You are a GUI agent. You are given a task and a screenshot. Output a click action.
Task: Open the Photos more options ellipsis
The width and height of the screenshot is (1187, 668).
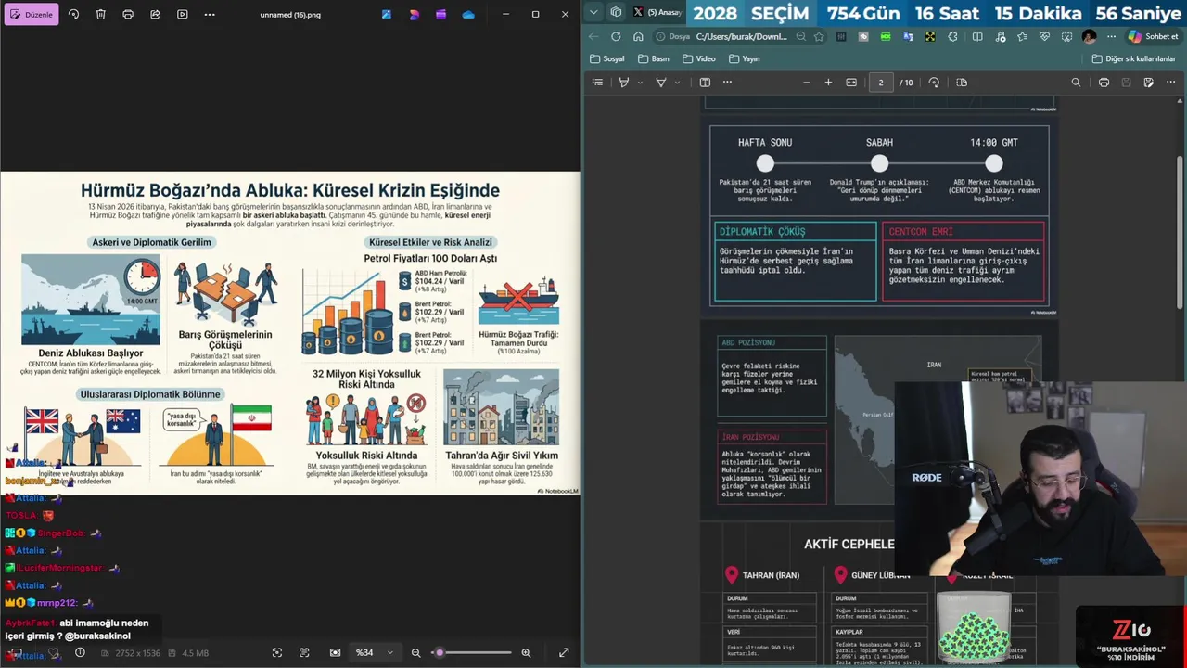click(210, 15)
